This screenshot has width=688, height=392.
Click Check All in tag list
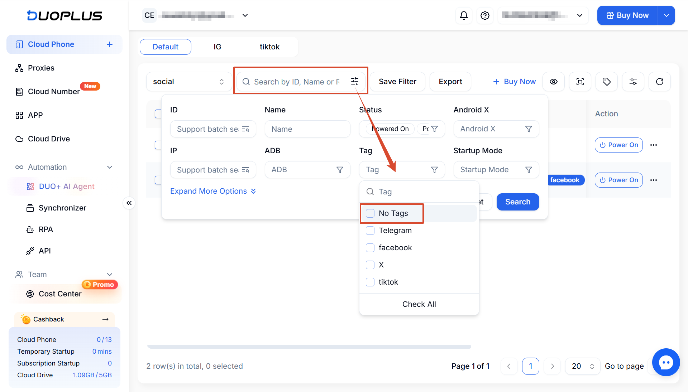coord(419,304)
